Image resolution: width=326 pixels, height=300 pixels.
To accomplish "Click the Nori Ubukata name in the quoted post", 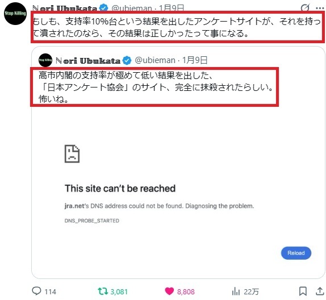I will pos(88,61).
